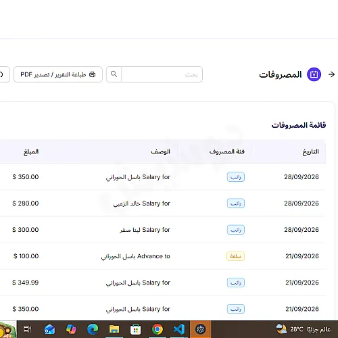
Task: Open Task View on the taskbar
Action: point(27,329)
